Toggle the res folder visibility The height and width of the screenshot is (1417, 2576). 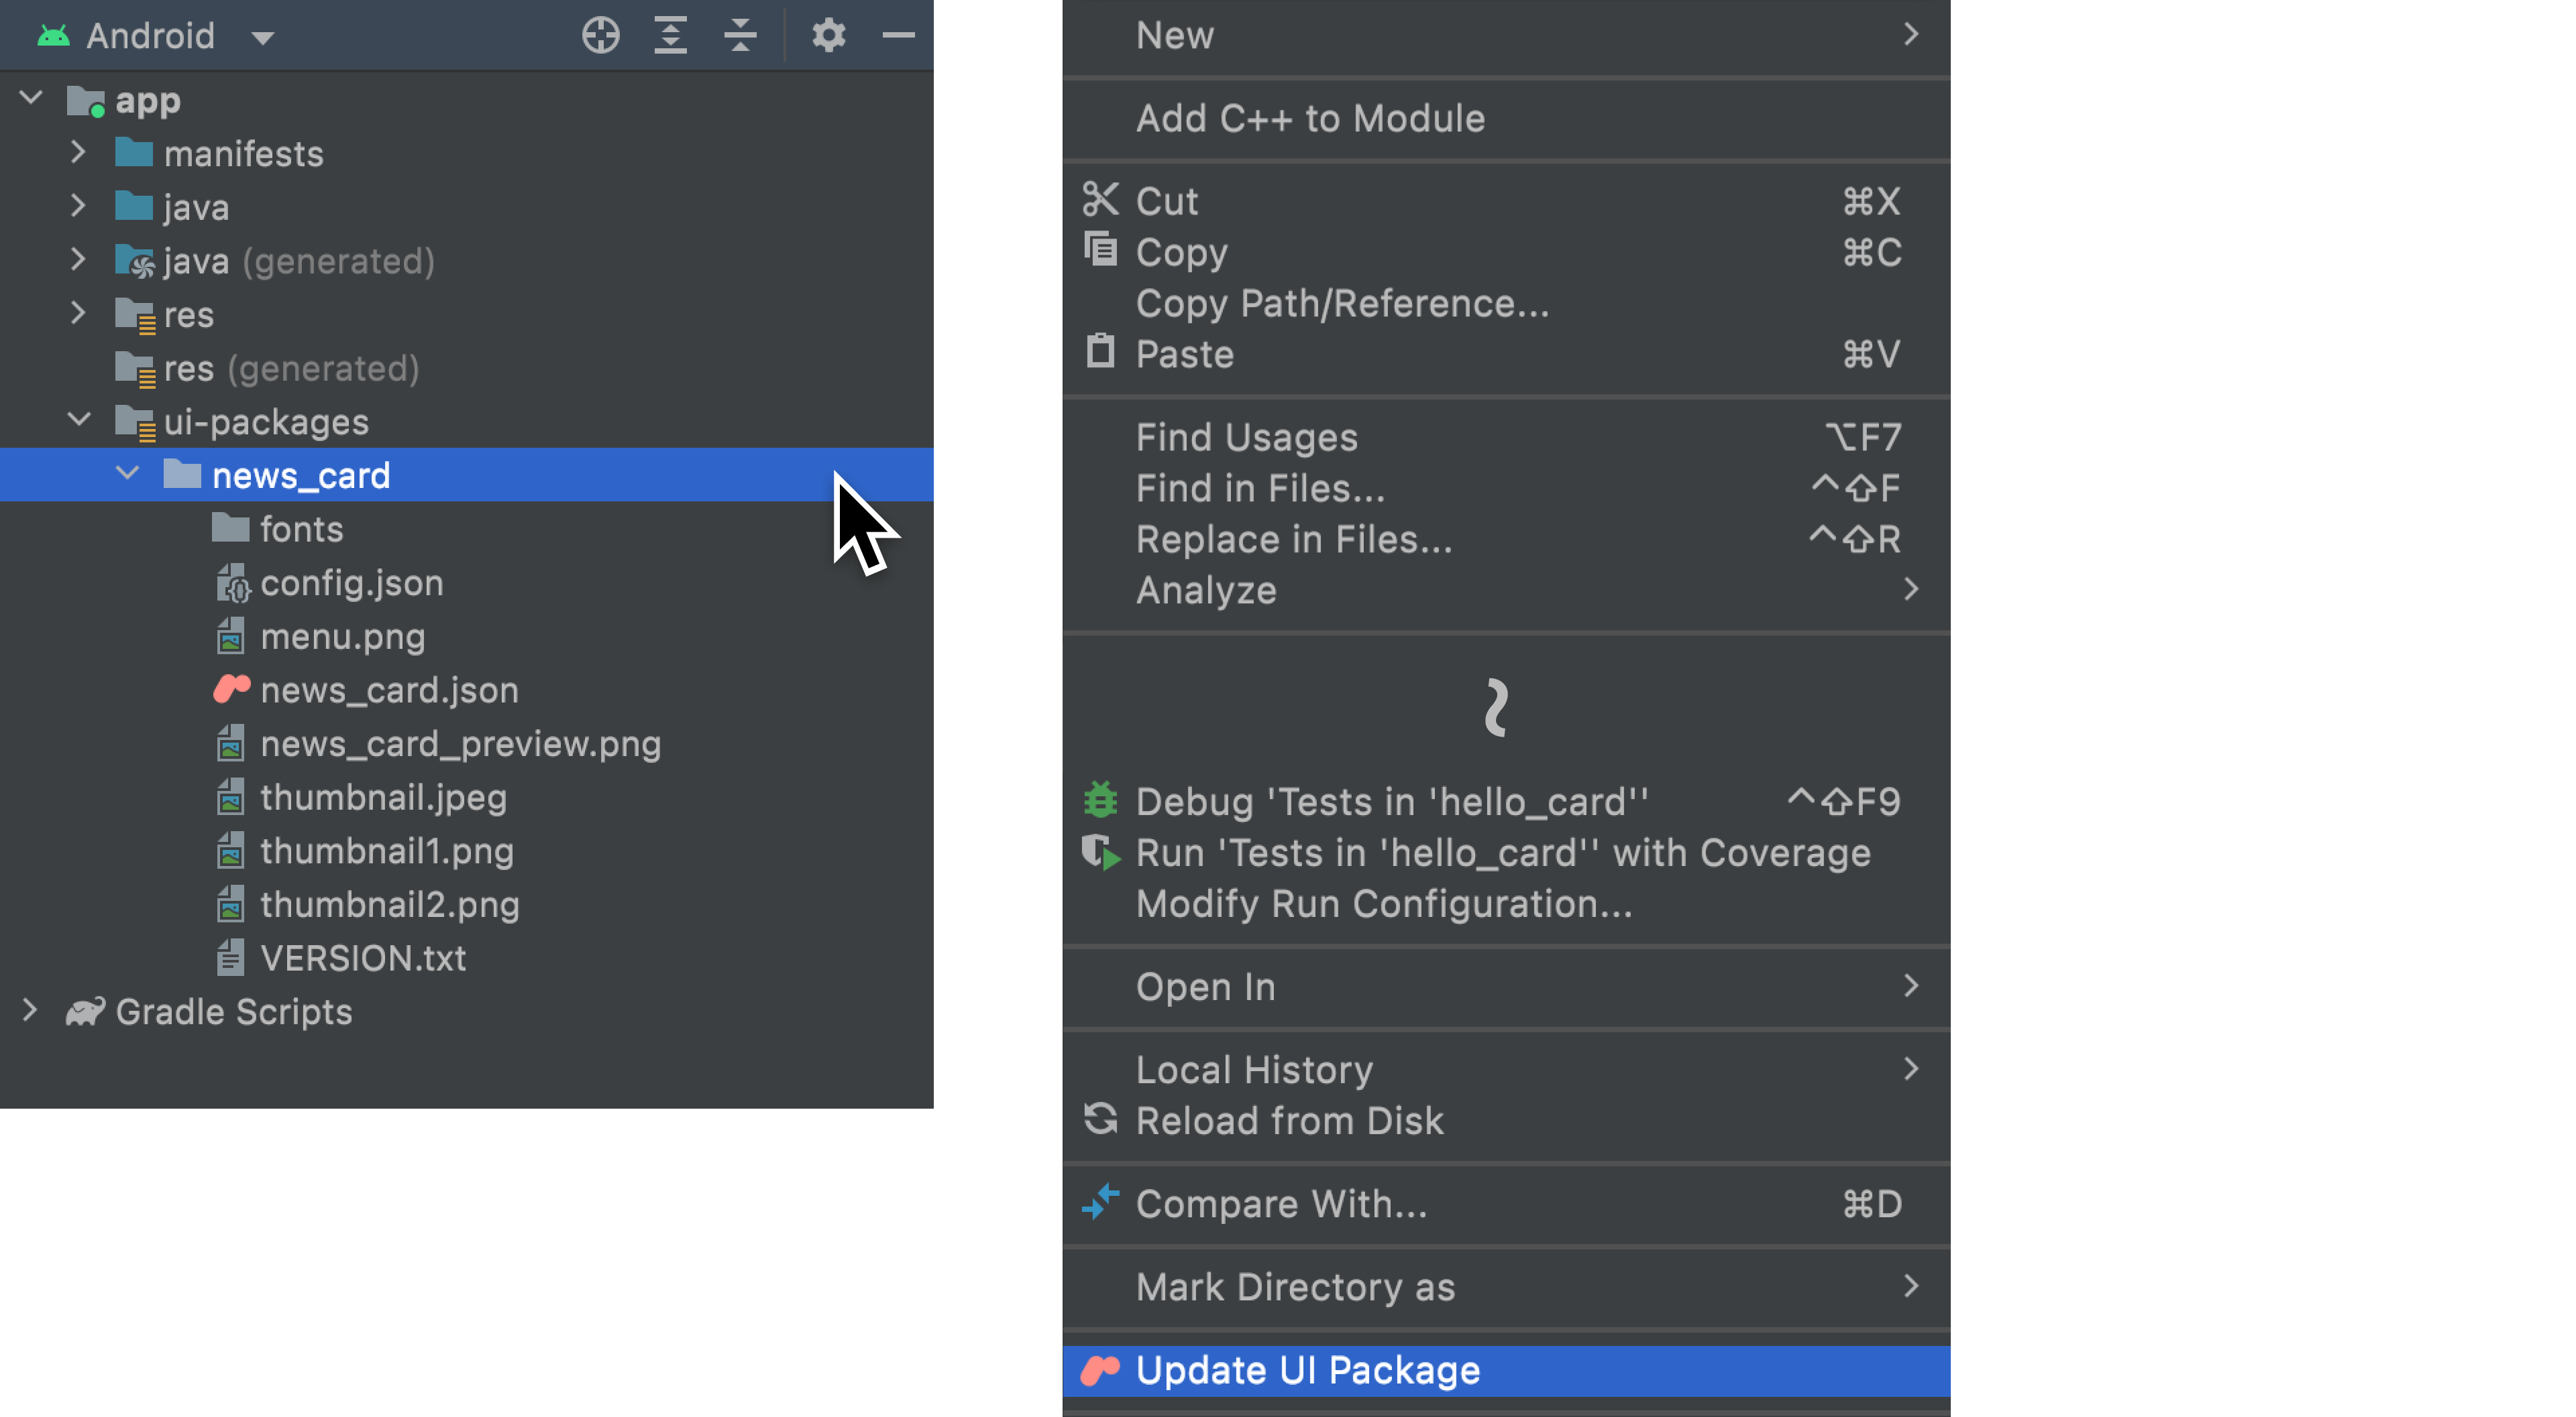click(x=82, y=314)
